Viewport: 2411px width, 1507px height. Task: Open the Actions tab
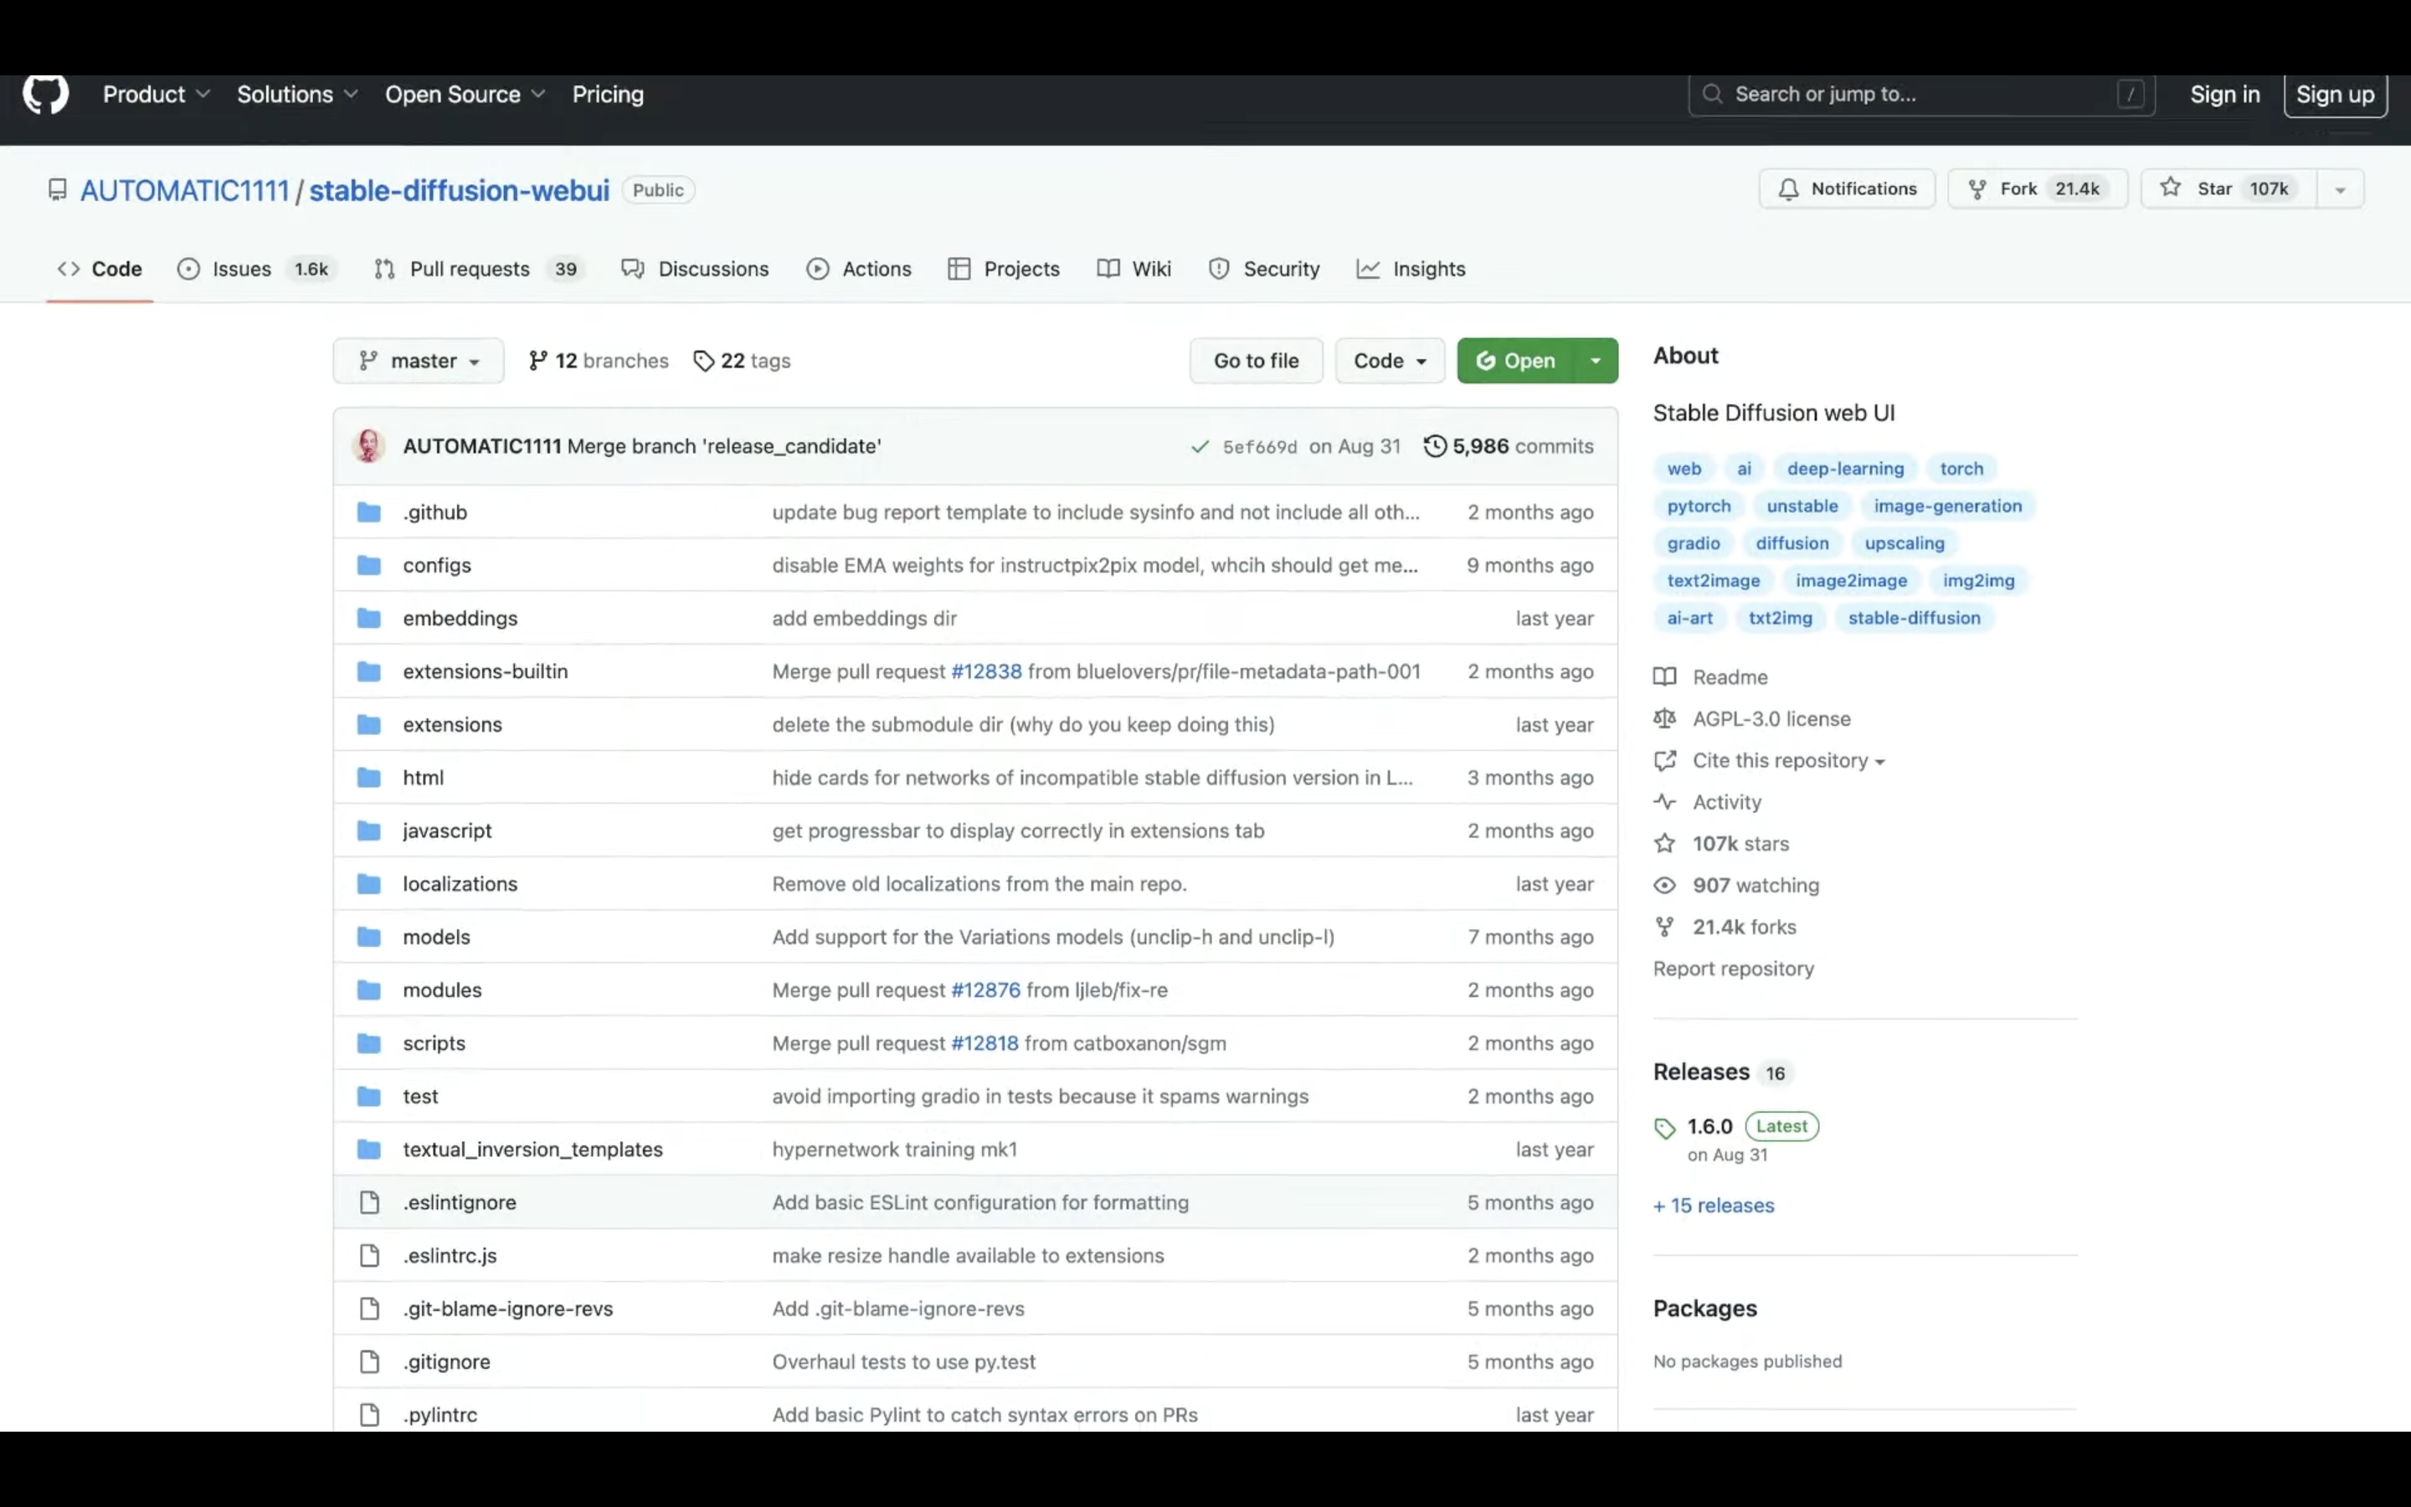tap(859, 269)
